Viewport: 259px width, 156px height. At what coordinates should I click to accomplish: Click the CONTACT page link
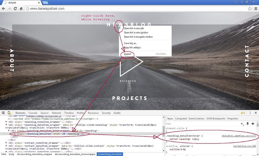point(247,61)
